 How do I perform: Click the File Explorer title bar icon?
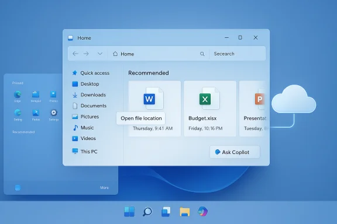(x=70, y=38)
